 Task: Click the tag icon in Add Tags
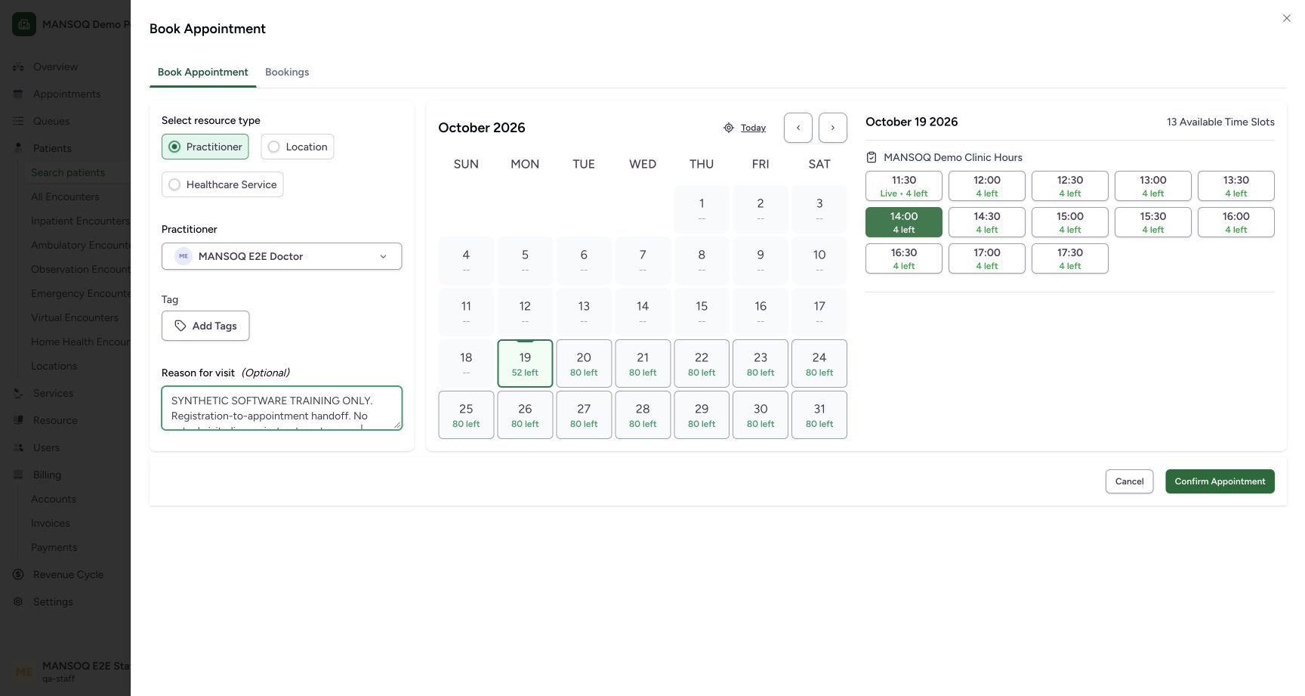click(x=180, y=326)
